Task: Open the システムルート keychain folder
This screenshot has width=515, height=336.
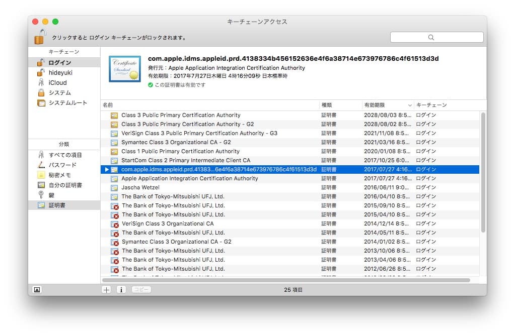Action: tap(41, 103)
